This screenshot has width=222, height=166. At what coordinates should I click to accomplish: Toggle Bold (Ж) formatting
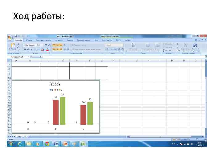[x=25, y=49]
